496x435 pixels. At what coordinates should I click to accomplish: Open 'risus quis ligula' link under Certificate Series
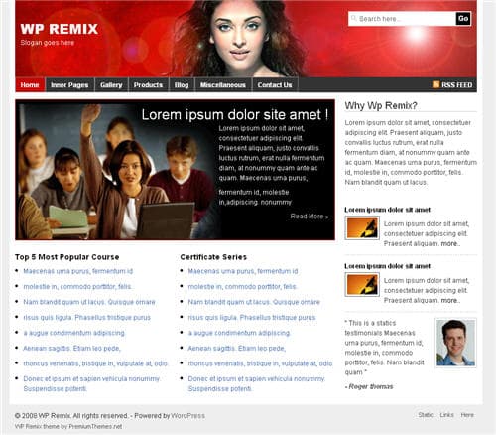point(252,317)
